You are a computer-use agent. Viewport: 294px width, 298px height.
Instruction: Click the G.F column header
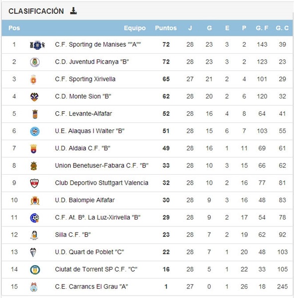(x=262, y=28)
